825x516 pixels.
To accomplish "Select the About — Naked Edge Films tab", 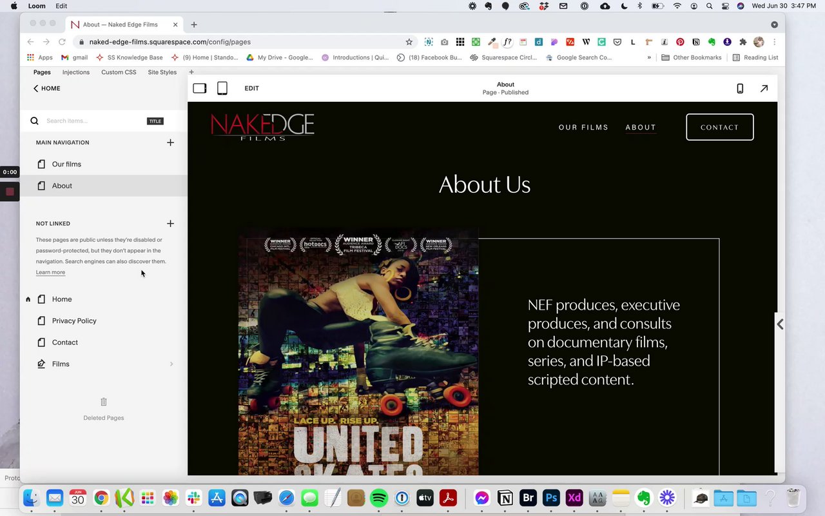I will (122, 25).
